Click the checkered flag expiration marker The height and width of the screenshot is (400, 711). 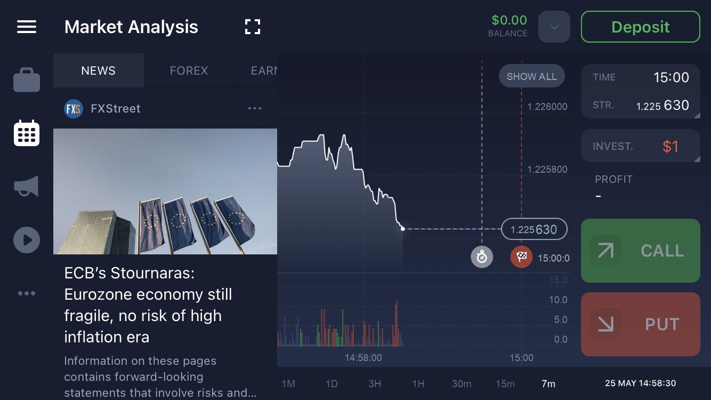pos(521,257)
